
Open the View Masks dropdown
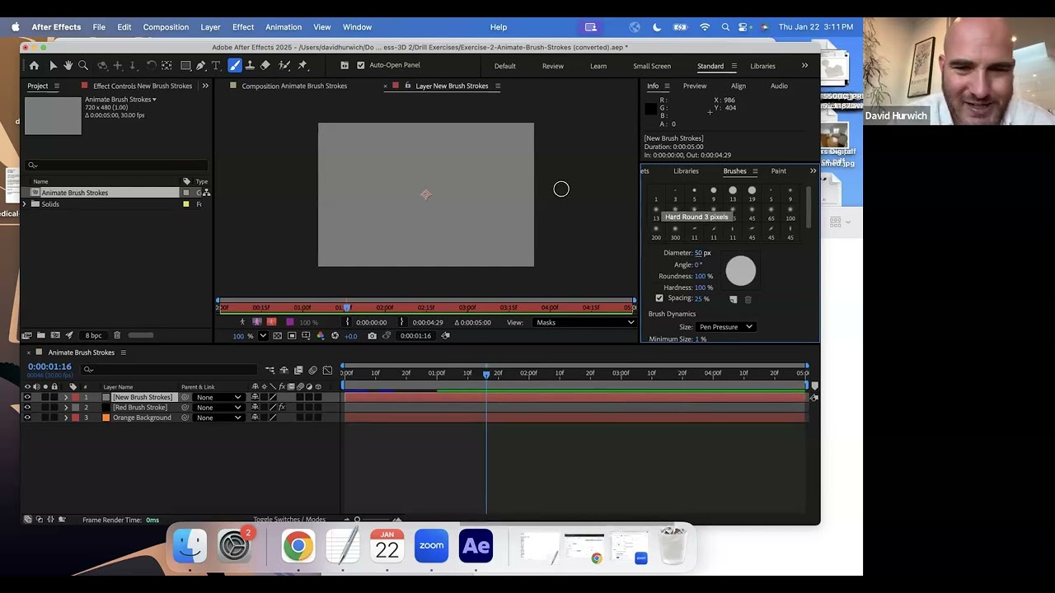coord(585,322)
